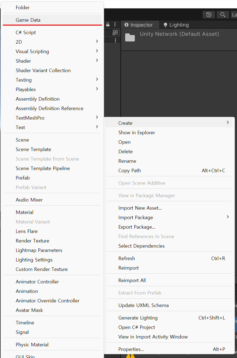Create an Audio Mixer

[52, 200]
